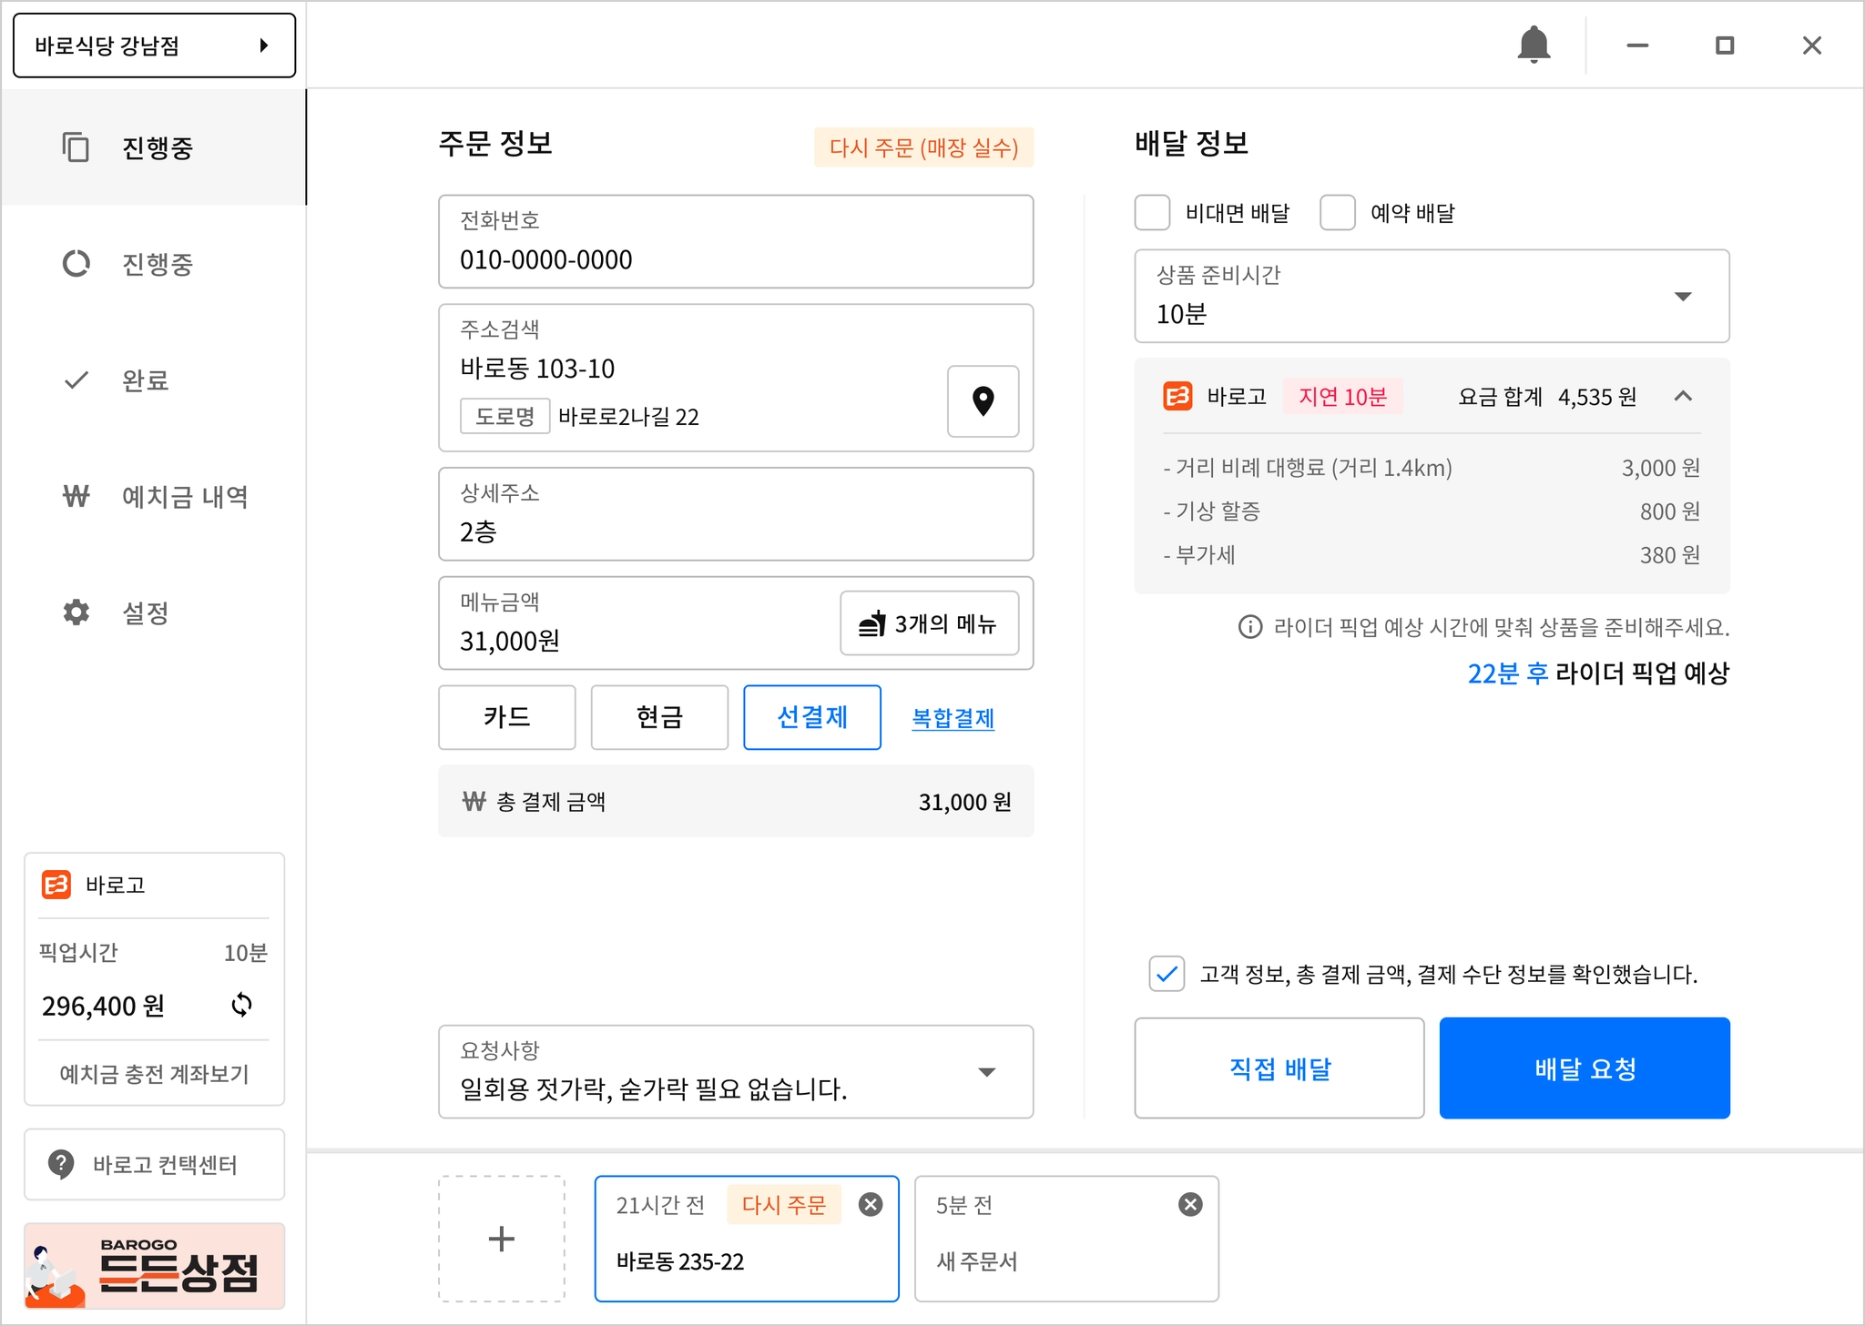Close the 바로동 235-22 order tab

pyautogui.click(x=871, y=1205)
